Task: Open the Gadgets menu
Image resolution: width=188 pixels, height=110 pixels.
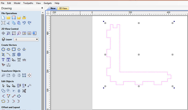Action: pyautogui.click(x=48, y=3)
